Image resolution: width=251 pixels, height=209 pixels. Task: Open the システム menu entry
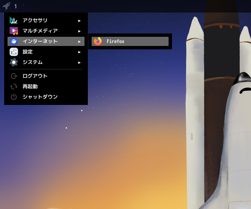coord(46,62)
